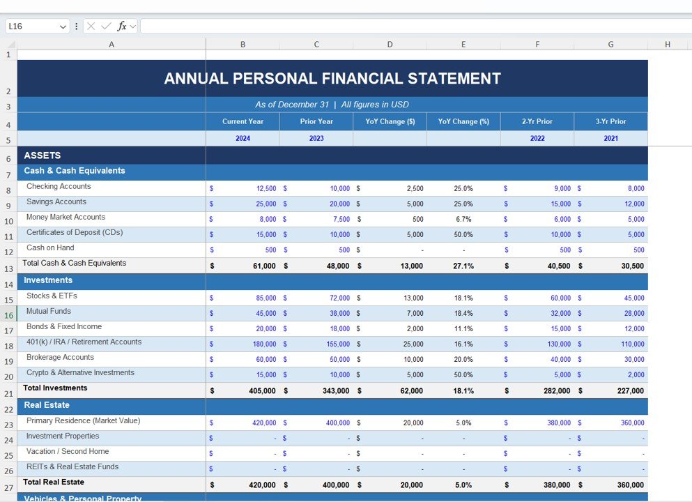
Task: Select row header 13
Action: (x=8, y=265)
